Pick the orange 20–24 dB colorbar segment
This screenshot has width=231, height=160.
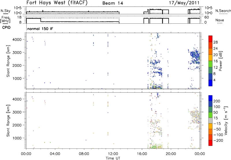210,51
